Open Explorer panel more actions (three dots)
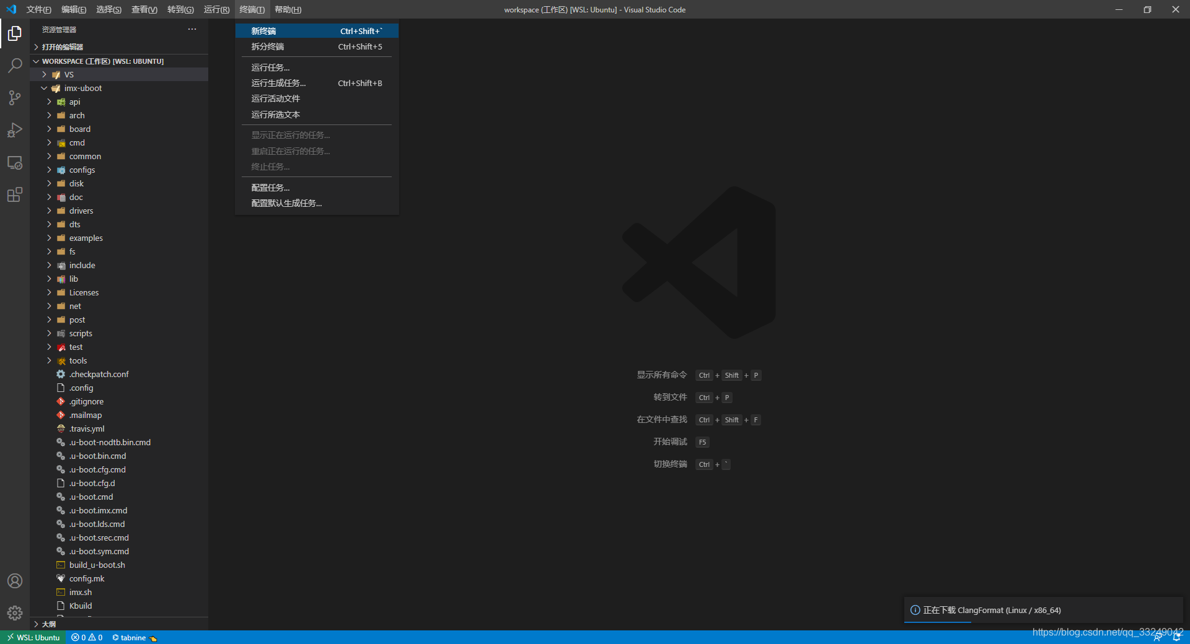 point(192,29)
